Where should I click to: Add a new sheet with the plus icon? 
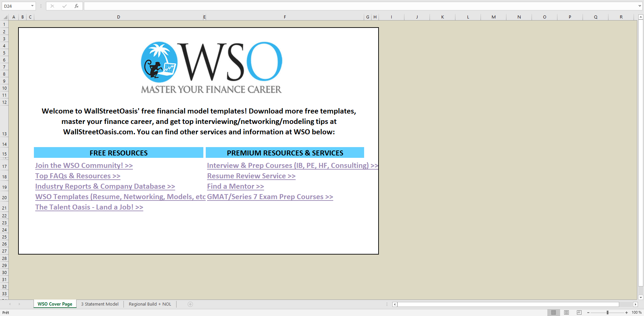[x=190, y=304]
